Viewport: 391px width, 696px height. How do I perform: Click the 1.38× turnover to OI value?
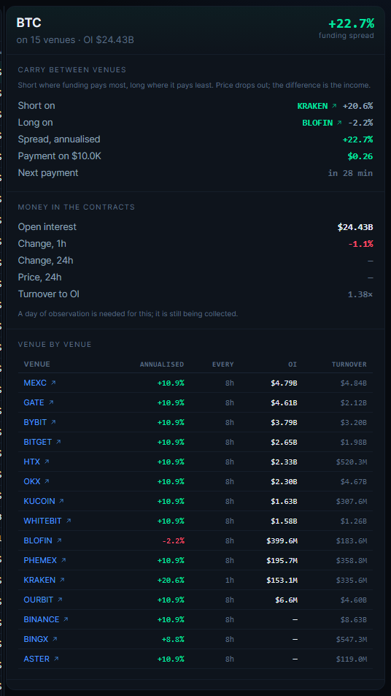point(360,294)
